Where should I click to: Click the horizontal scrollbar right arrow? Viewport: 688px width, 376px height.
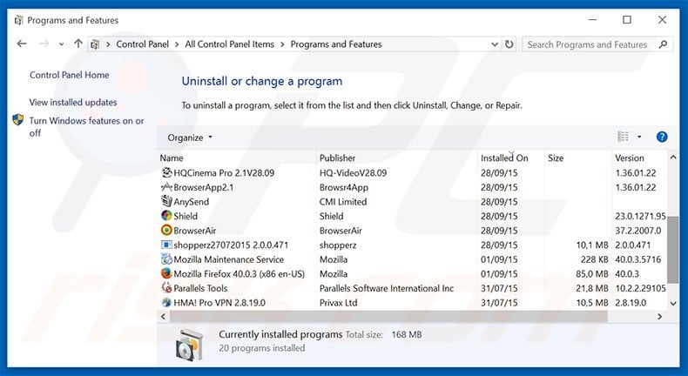tap(659, 316)
